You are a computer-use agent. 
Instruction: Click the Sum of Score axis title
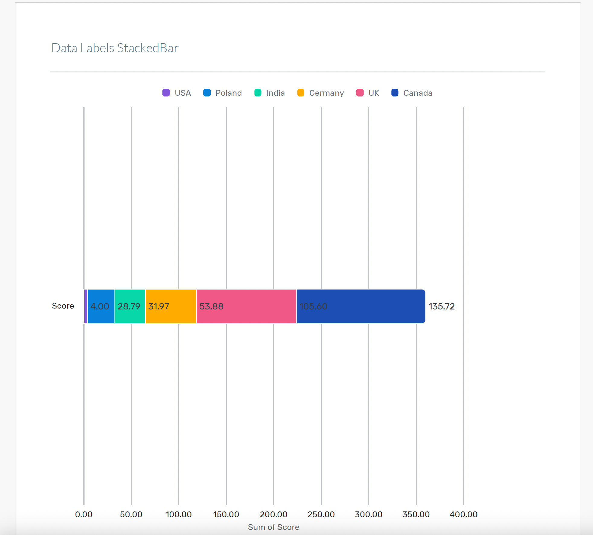point(274,527)
